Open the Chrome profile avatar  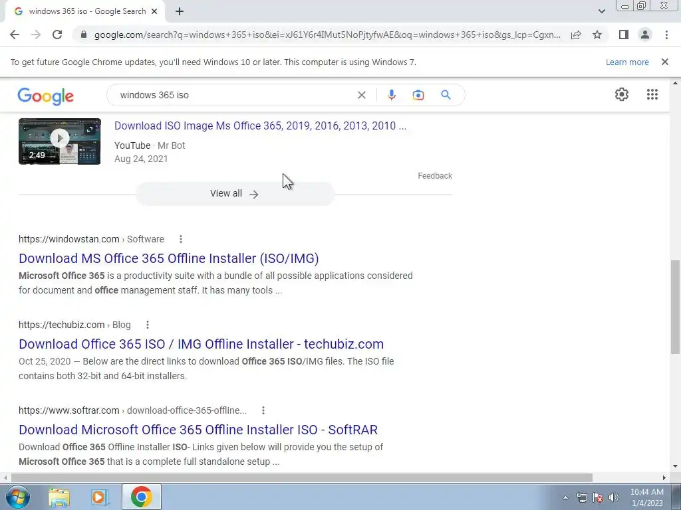[x=645, y=35]
